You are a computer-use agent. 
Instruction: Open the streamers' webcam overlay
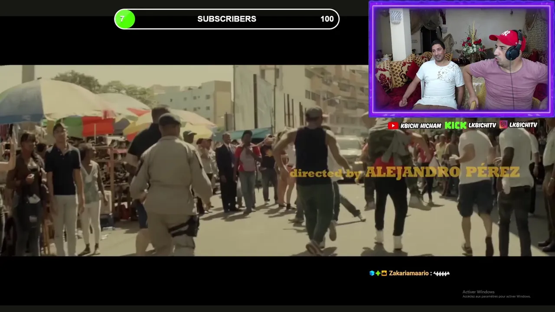coord(461,59)
